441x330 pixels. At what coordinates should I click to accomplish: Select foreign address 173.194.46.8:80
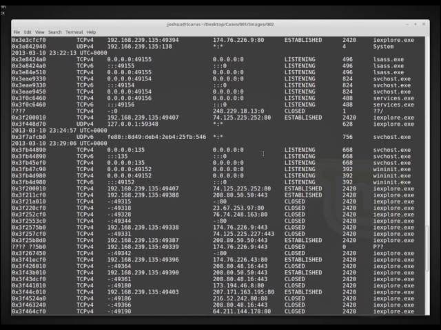click(238, 285)
